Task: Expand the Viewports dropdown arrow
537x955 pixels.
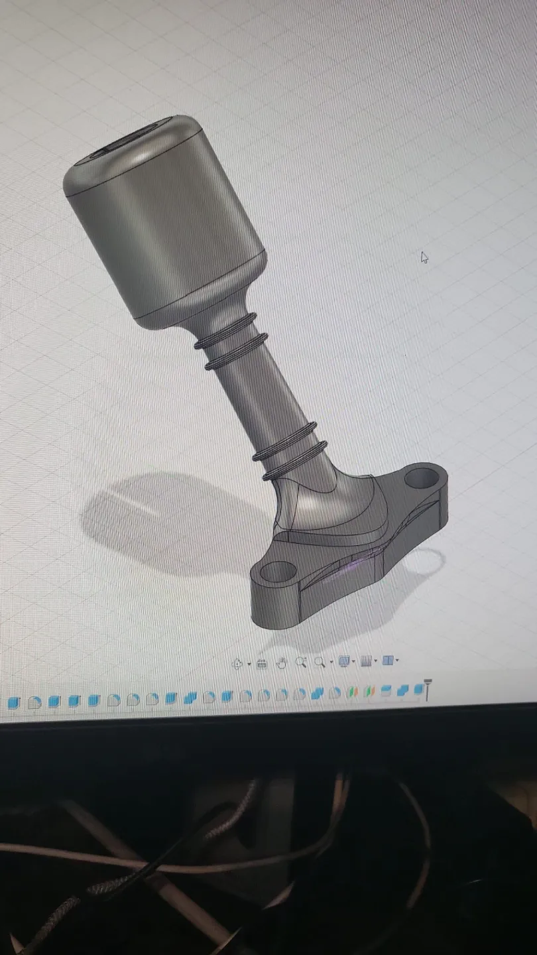Action: click(398, 661)
